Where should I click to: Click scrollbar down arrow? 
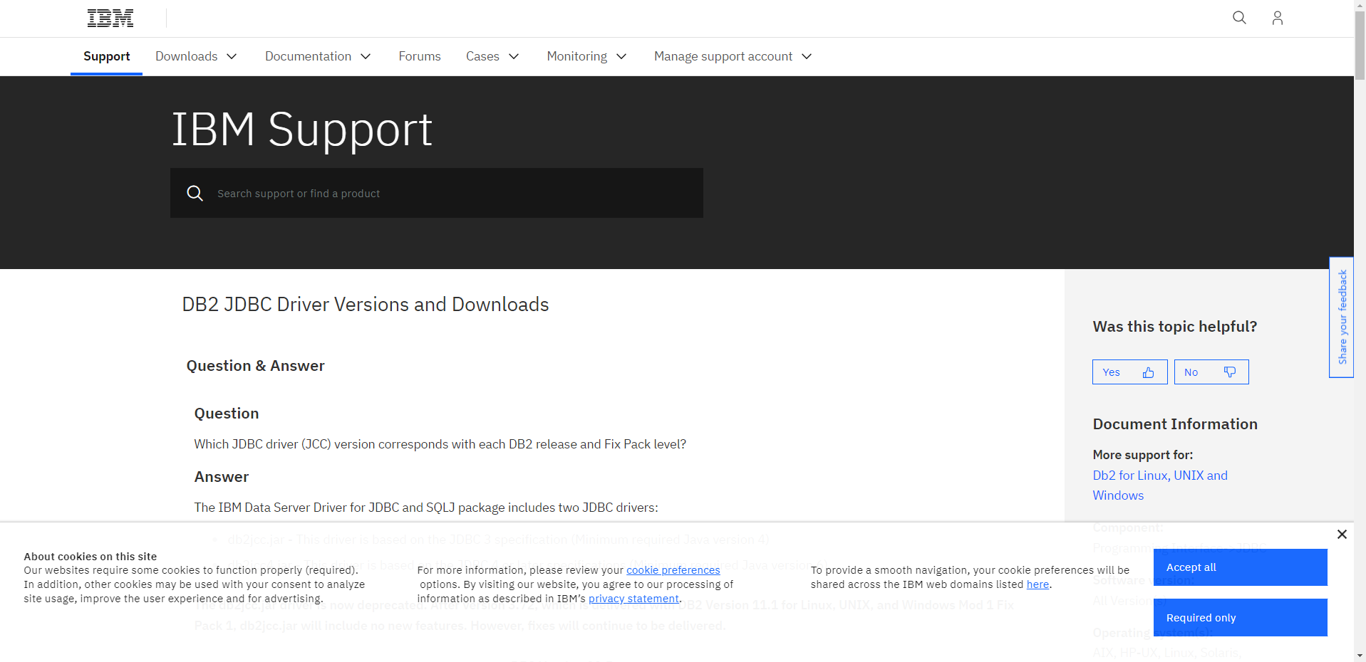[1360, 656]
